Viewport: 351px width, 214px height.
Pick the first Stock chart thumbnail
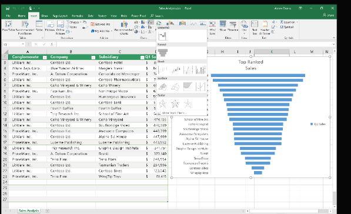[x=163, y=69]
